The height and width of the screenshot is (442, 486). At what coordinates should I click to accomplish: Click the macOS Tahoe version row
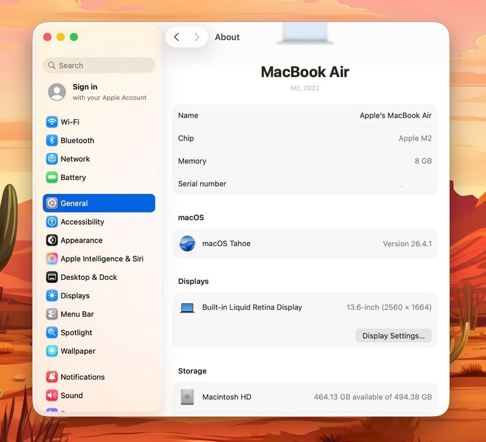click(x=305, y=243)
